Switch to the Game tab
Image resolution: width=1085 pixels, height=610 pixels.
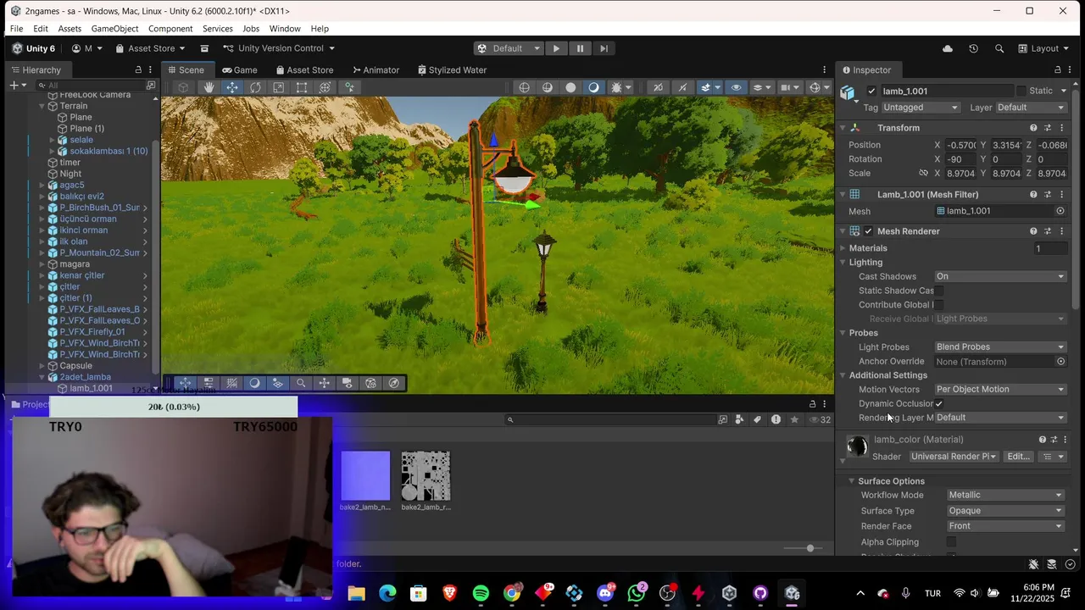point(239,70)
